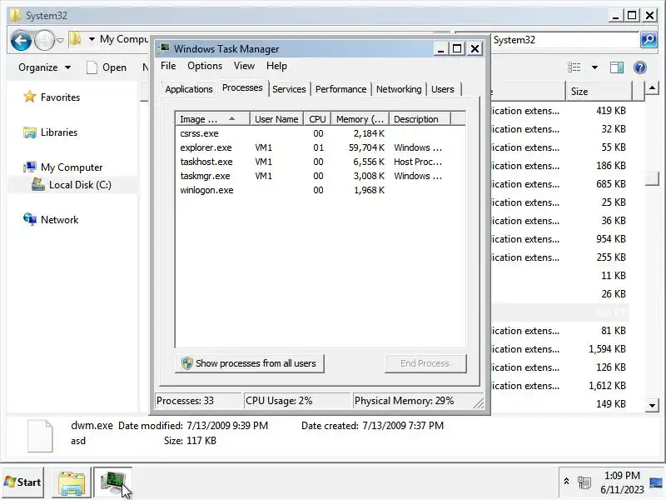Click the search magnifier icon in Explorer
The image size is (666, 500).
pos(649,40)
